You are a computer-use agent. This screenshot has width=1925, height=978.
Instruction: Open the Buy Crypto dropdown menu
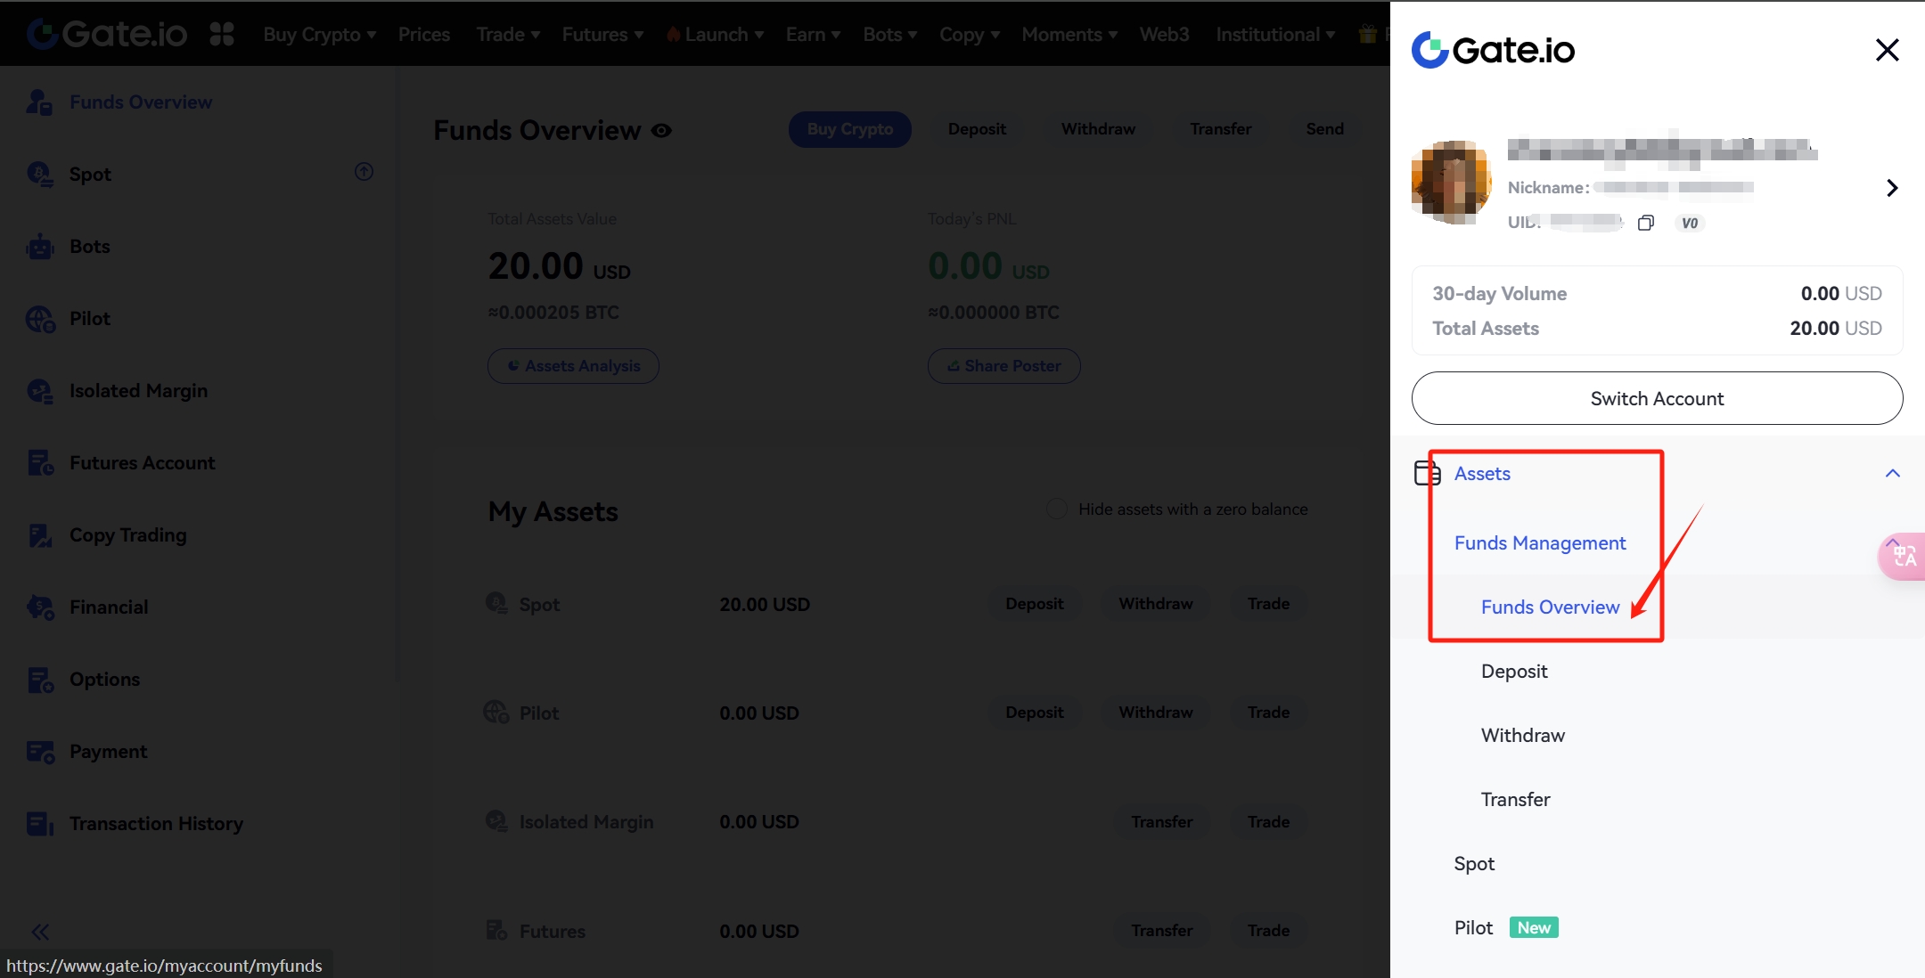[319, 35]
